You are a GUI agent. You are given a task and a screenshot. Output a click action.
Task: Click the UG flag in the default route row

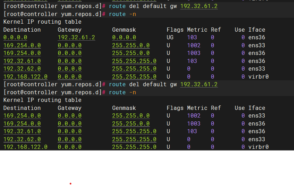[170, 38]
